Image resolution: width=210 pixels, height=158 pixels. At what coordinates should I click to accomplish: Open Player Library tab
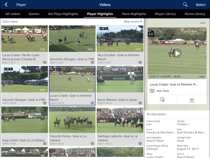tap(165, 14)
